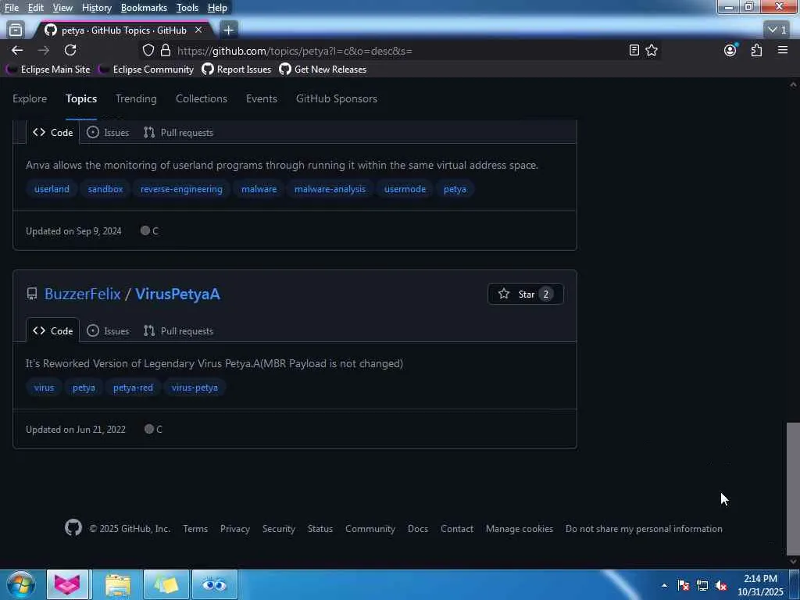This screenshot has height=600, width=800.
Task: Open the extensions puzzle icon
Action: click(x=756, y=50)
